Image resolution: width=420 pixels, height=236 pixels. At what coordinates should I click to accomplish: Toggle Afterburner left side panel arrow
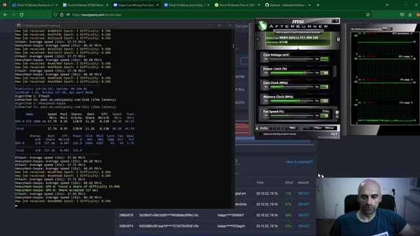pyautogui.click(x=258, y=39)
